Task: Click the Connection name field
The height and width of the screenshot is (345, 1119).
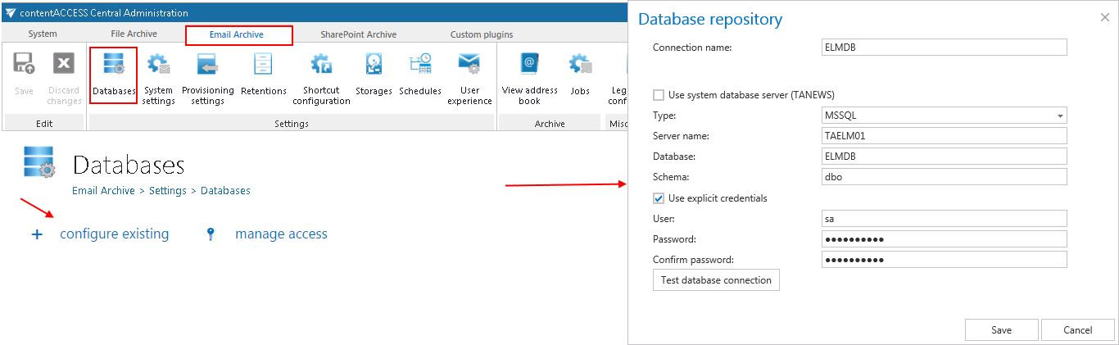Action: click(944, 48)
